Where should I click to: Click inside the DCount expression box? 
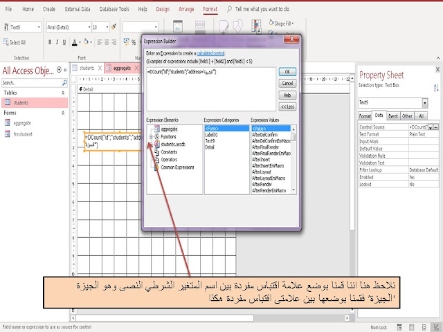(211, 89)
